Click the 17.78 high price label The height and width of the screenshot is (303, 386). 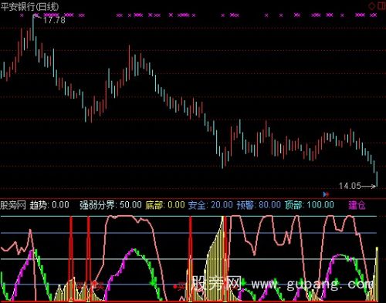coord(54,20)
